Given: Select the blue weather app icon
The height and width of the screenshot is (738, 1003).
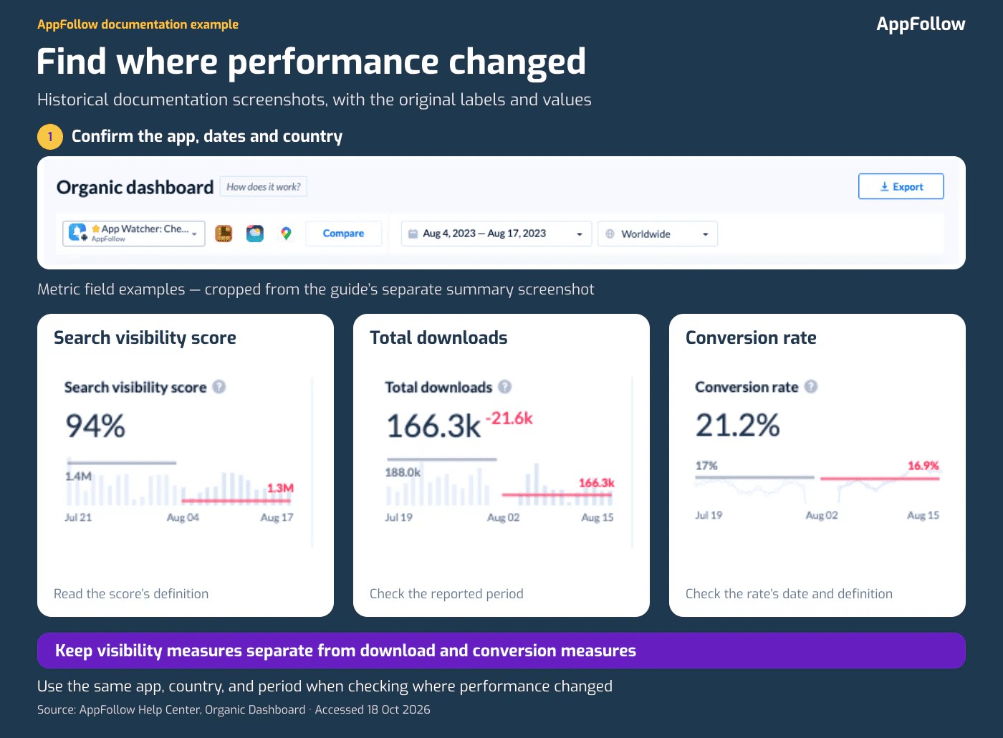Looking at the screenshot, I should pos(255,234).
